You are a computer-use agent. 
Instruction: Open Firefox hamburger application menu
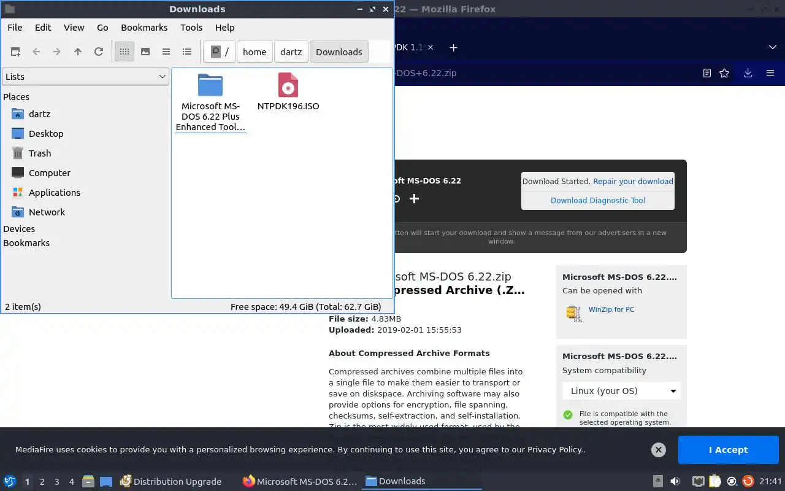click(770, 73)
